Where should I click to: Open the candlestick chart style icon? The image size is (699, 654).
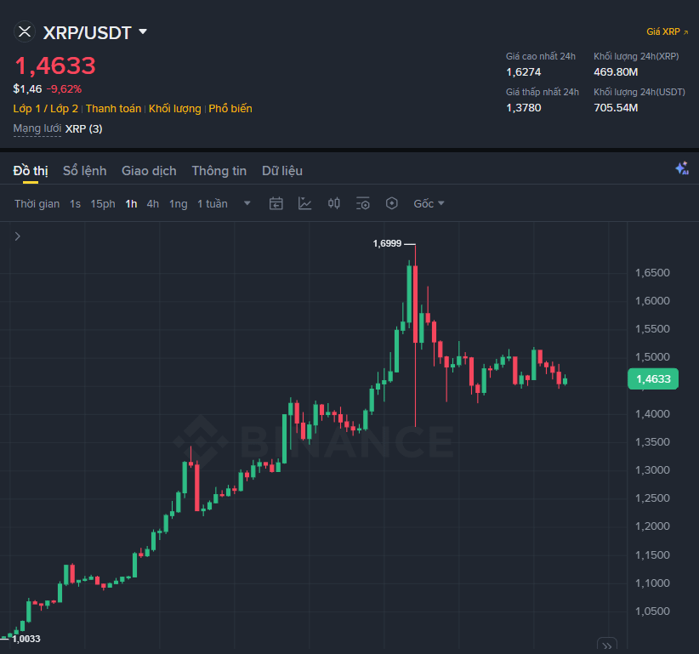[x=334, y=204]
